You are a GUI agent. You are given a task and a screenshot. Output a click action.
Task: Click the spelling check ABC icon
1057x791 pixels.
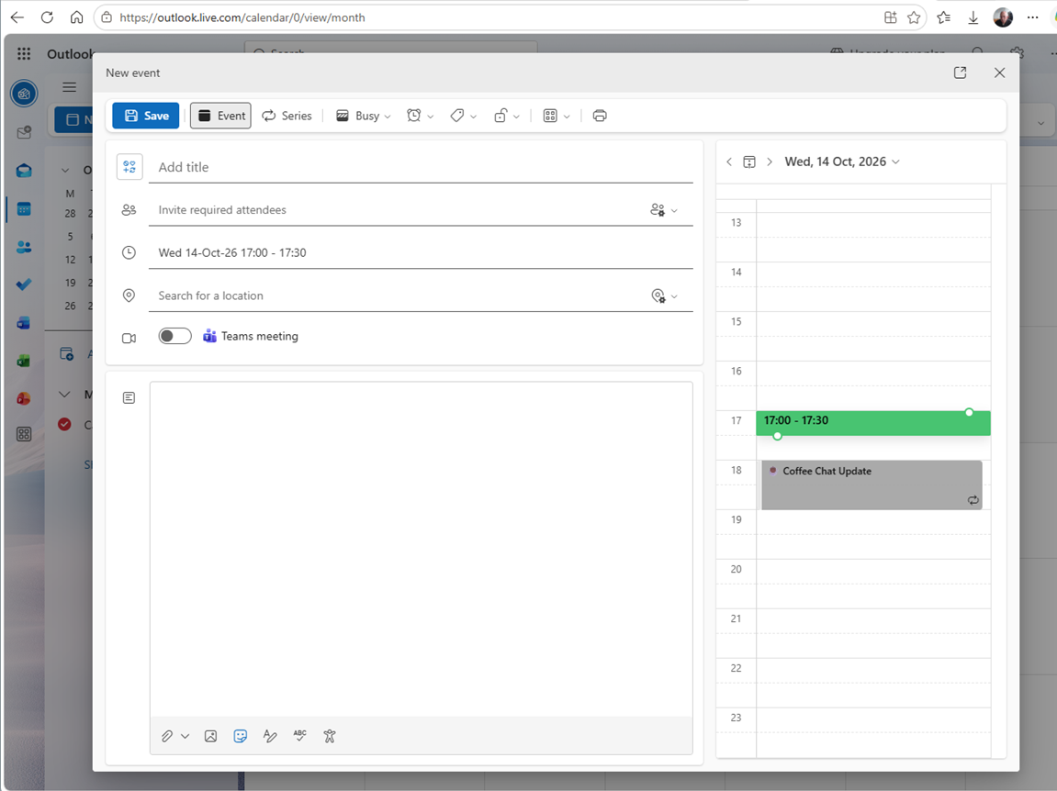299,736
